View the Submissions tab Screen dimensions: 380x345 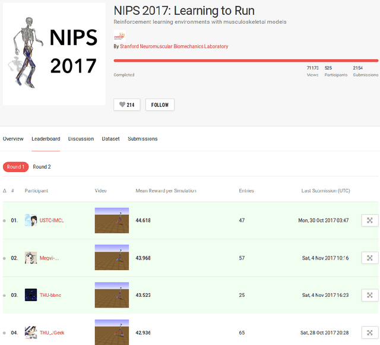tap(142, 139)
